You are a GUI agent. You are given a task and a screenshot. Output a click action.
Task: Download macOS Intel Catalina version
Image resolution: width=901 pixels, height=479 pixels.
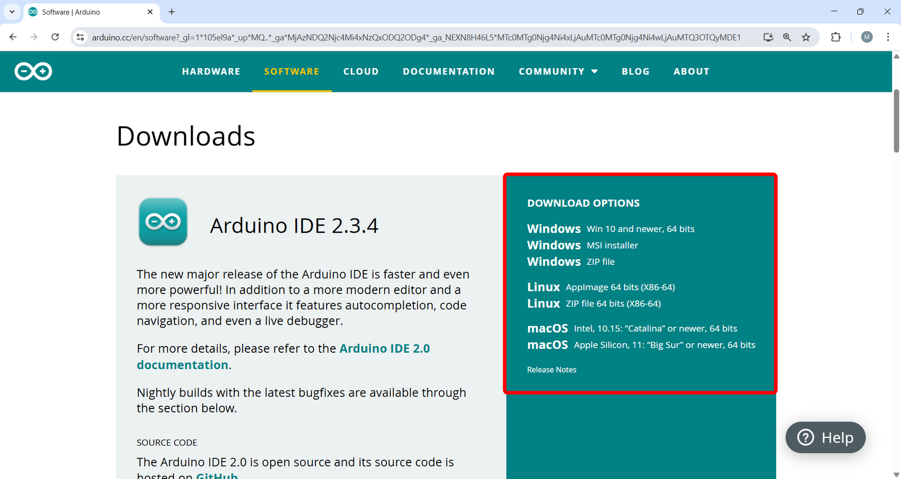632,328
